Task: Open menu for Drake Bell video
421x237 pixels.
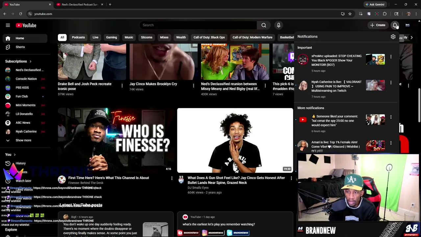Action: [122, 86]
